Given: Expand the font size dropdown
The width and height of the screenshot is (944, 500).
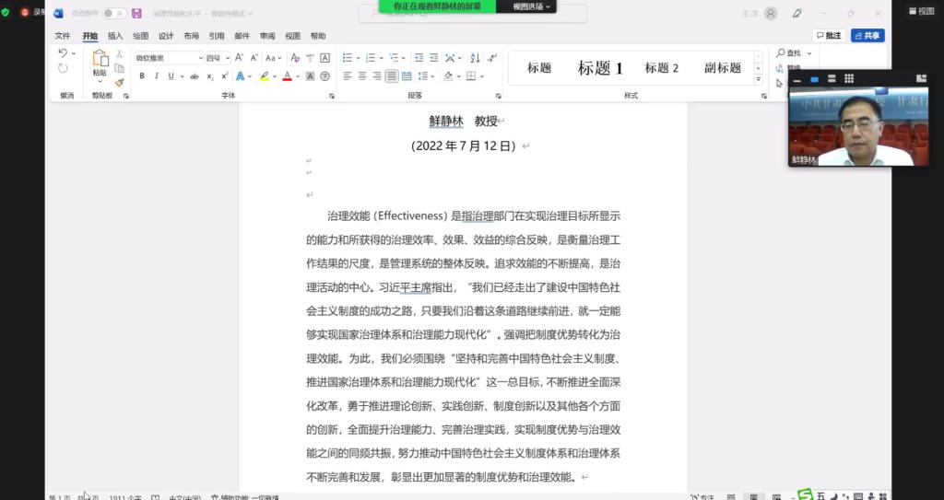Looking at the screenshot, I should (x=228, y=58).
